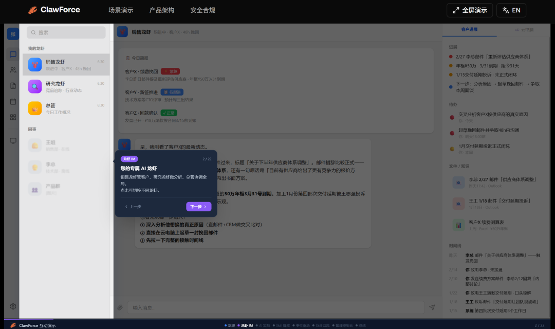Go back with the 上一步 button
Image resolution: width=555 pixels, height=329 pixels.
click(133, 207)
